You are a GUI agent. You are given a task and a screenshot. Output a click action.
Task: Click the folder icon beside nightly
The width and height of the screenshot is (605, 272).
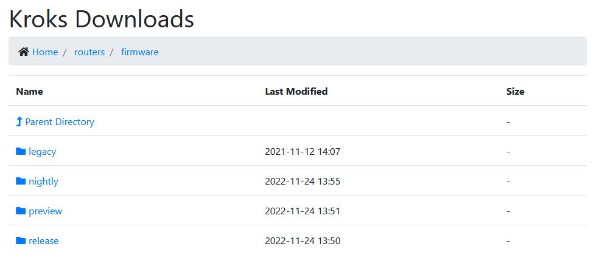pyautogui.click(x=21, y=181)
